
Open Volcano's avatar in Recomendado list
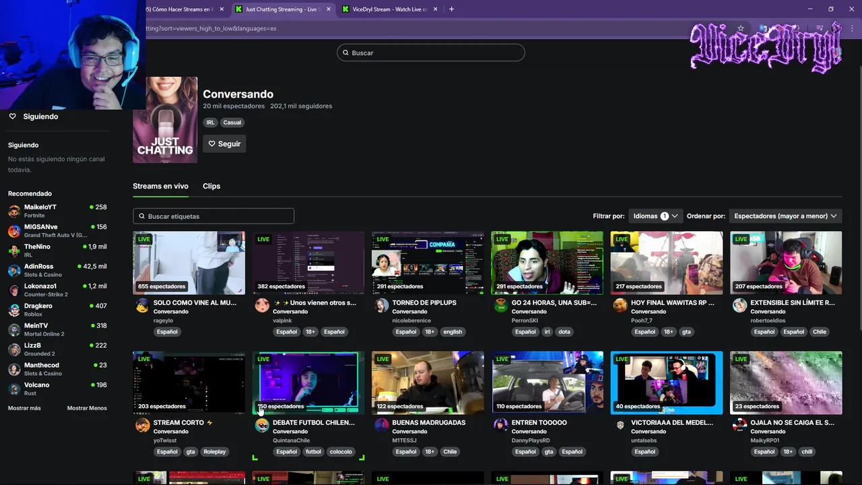point(14,389)
